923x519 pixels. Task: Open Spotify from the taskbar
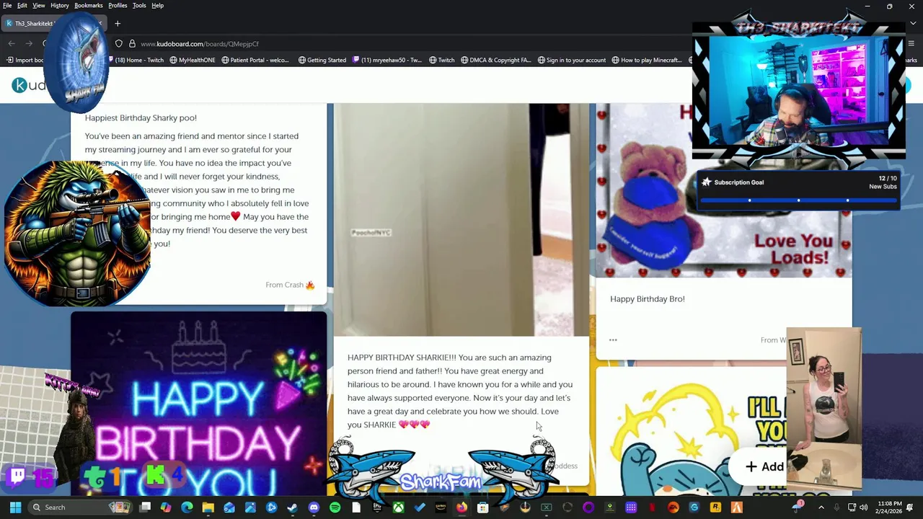[x=335, y=507]
